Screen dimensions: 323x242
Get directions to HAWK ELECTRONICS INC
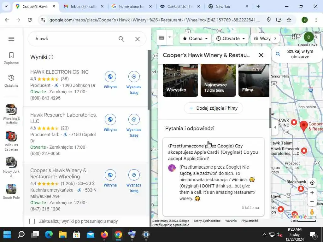(134, 83)
